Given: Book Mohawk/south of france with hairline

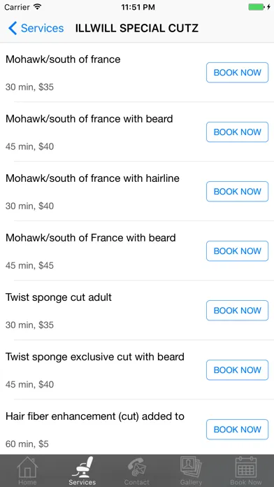Looking at the screenshot, I should coord(238,191).
